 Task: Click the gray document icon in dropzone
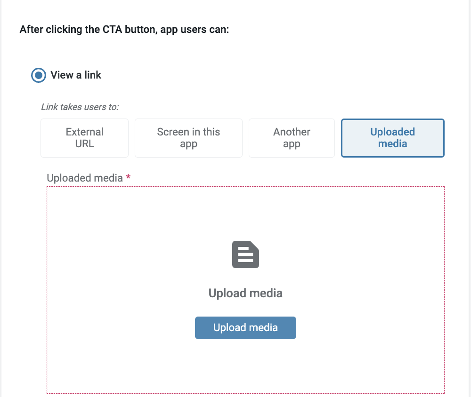[x=245, y=254]
